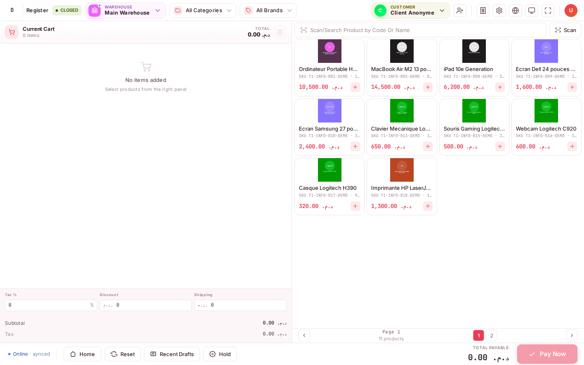This screenshot has width=584, height=365.
Task: Click the CLOSED register status badge
Action: tap(67, 11)
